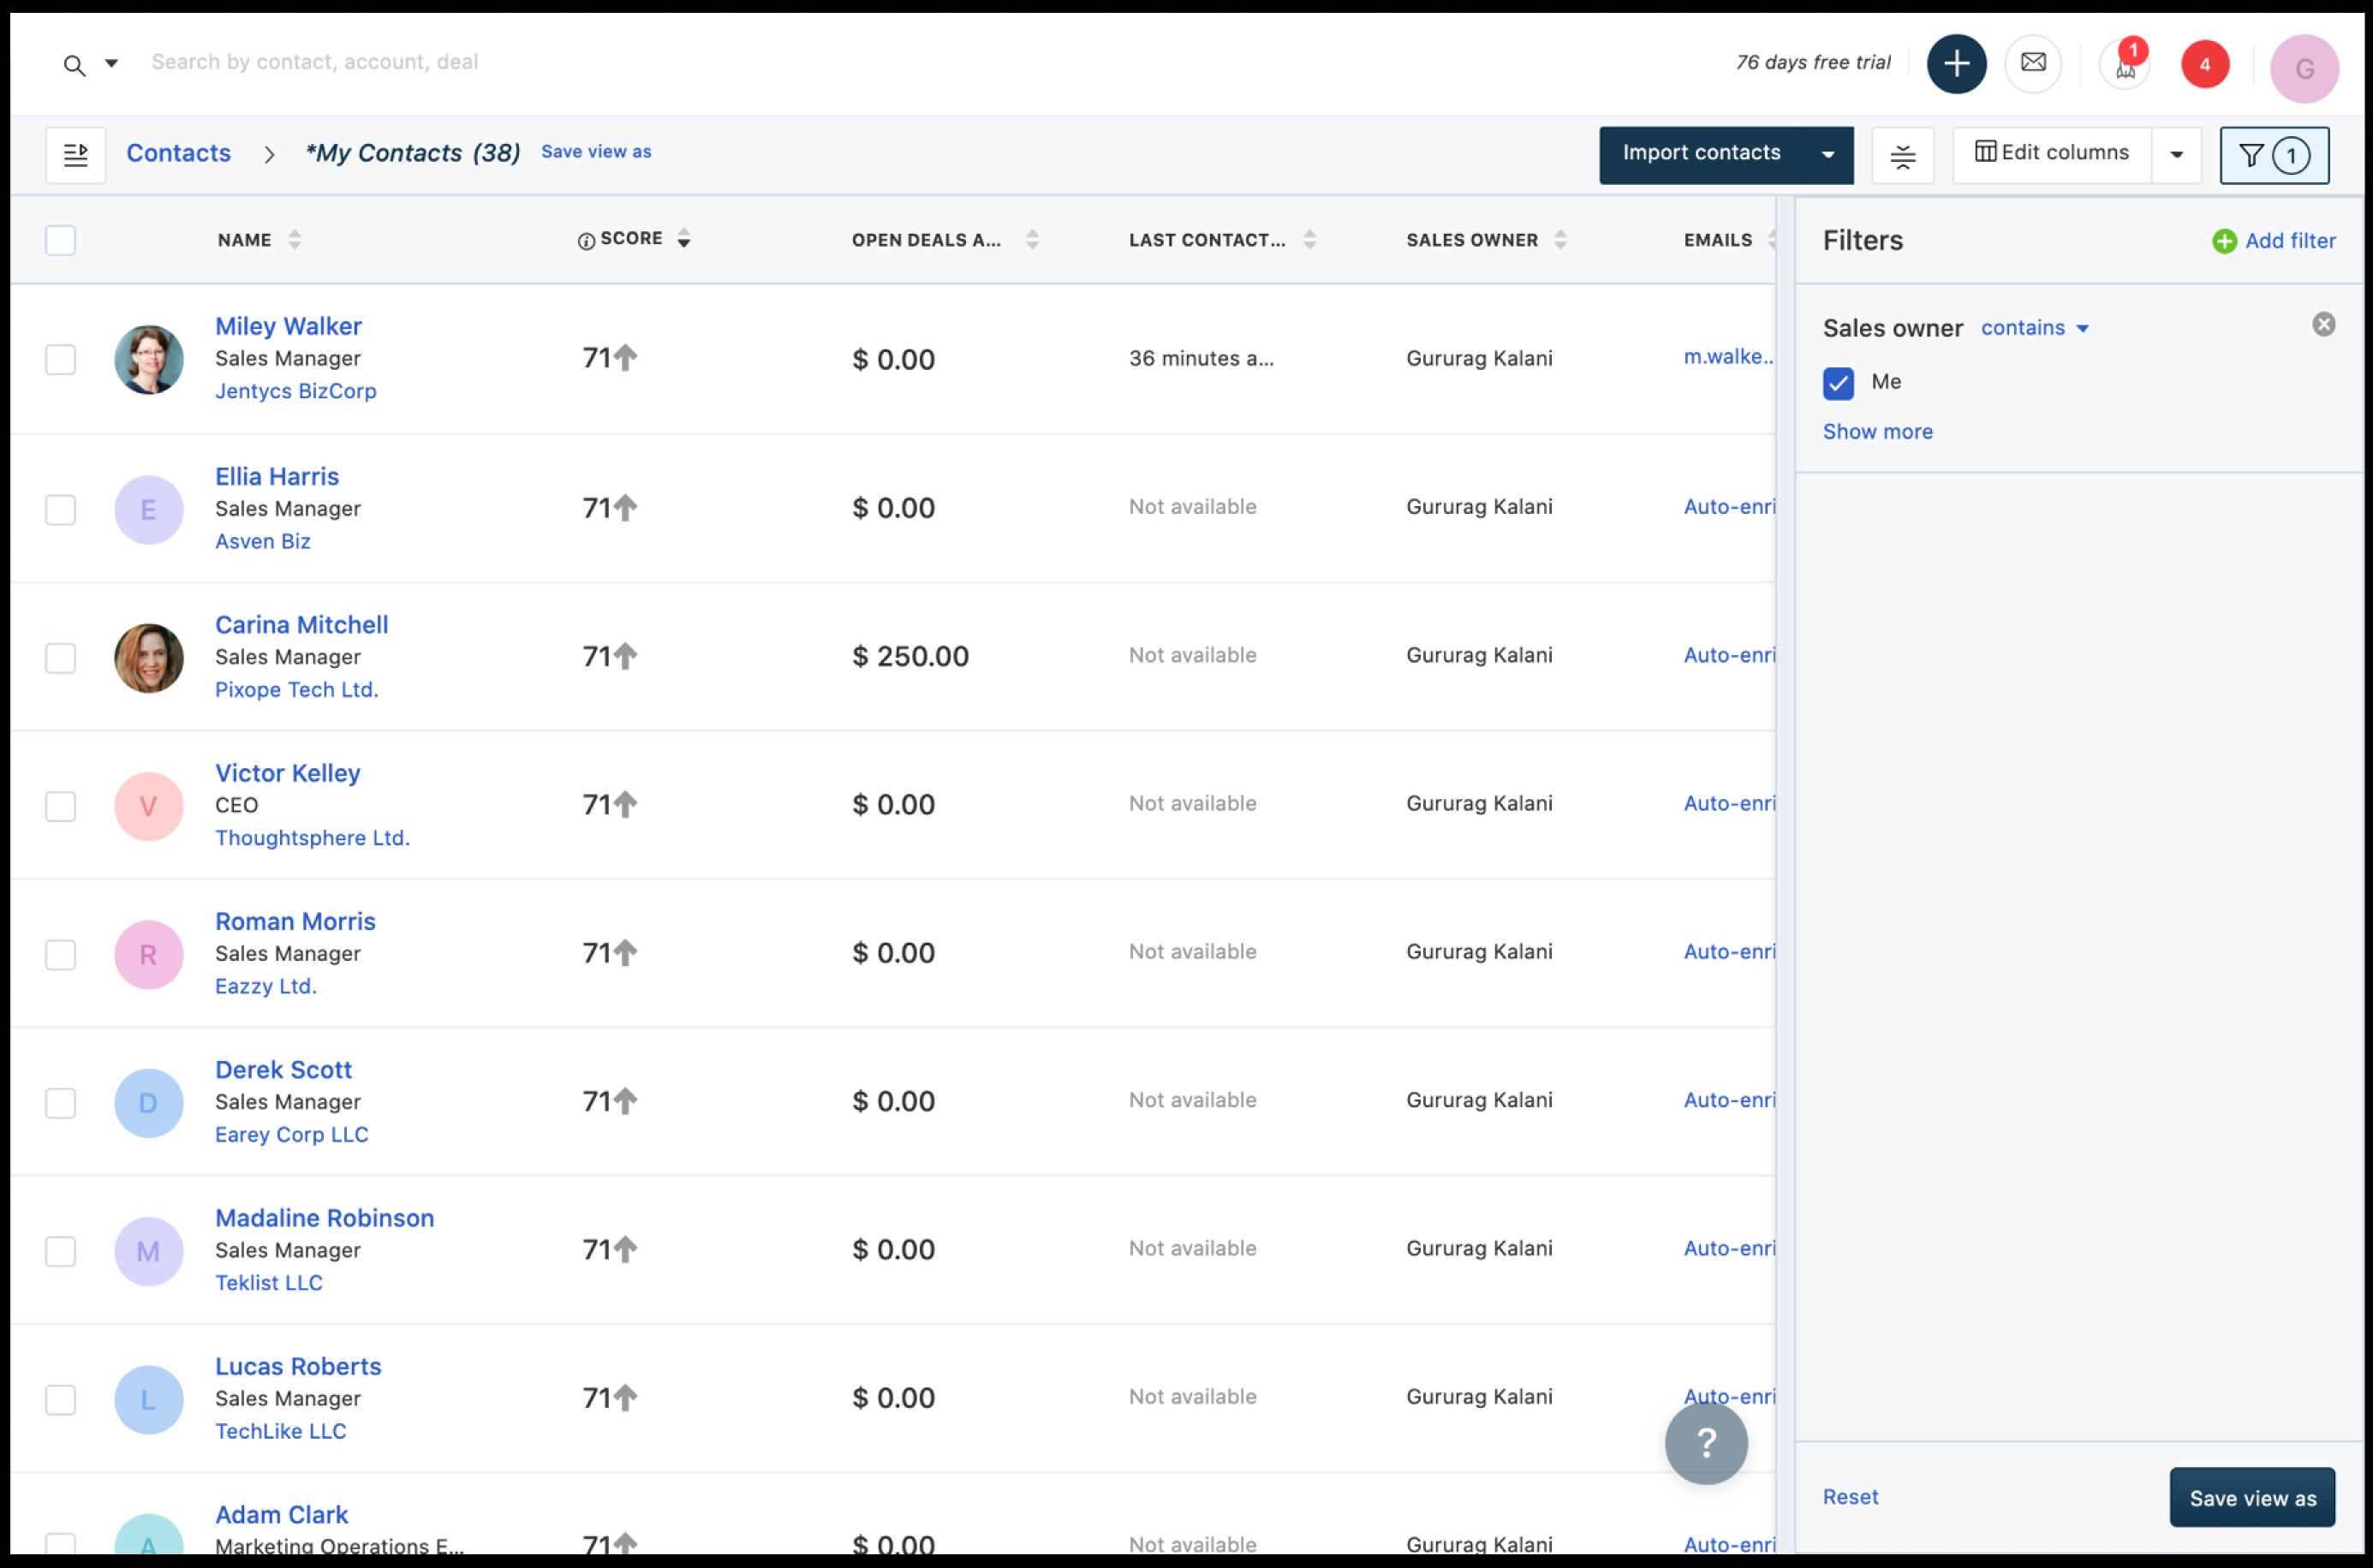Click the search contacts input field
2373x1568 pixels.
(x=600, y=62)
